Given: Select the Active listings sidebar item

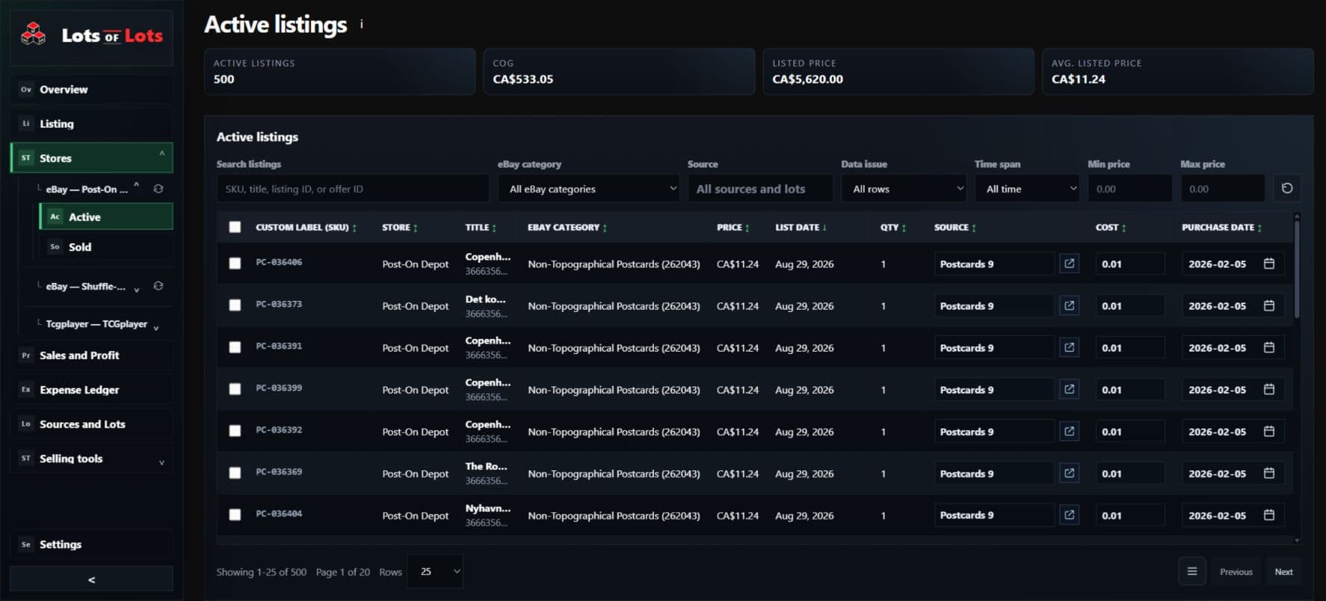Looking at the screenshot, I should [105, 217].
